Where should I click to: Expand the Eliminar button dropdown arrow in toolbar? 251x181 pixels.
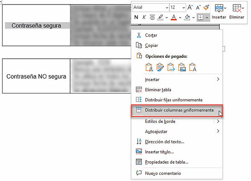tap(243, 8)
